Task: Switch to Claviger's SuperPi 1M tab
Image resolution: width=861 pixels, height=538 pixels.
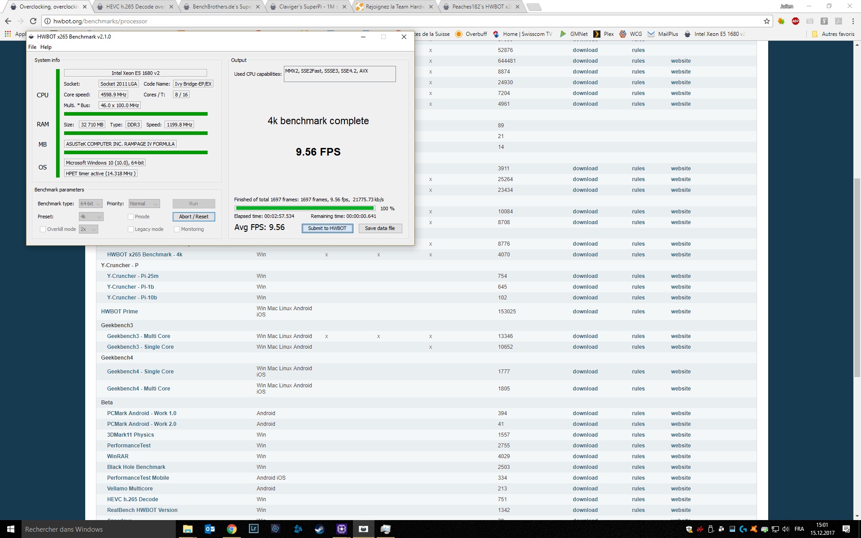Action: coord(308,7)
